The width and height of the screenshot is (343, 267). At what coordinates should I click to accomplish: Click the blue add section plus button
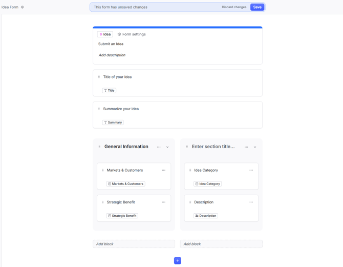178,261
